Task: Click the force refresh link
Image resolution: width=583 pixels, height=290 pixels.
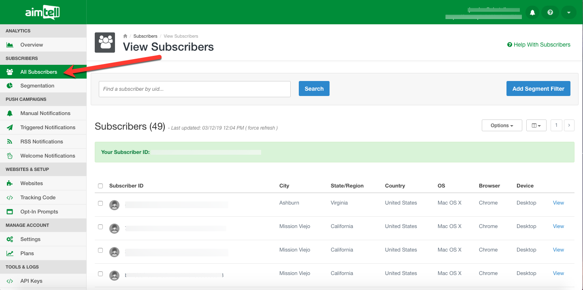Action: [262, 128]
